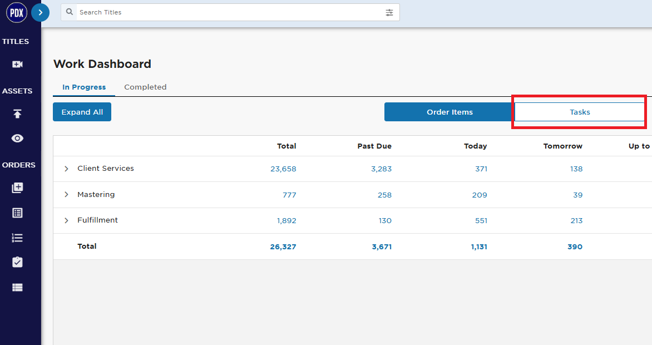The image size is (652, 345).
Task: Expand the Client Services row
Action: [66, 169]
